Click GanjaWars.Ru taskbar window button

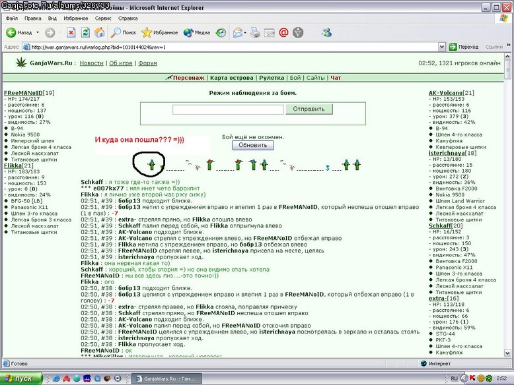[166, 379]
